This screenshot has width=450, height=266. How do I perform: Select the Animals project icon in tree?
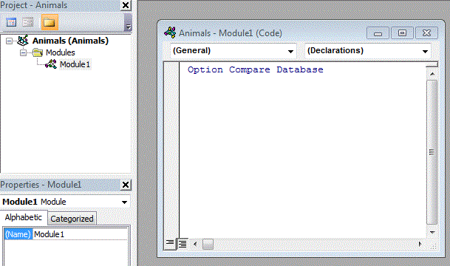coord(23,41)
